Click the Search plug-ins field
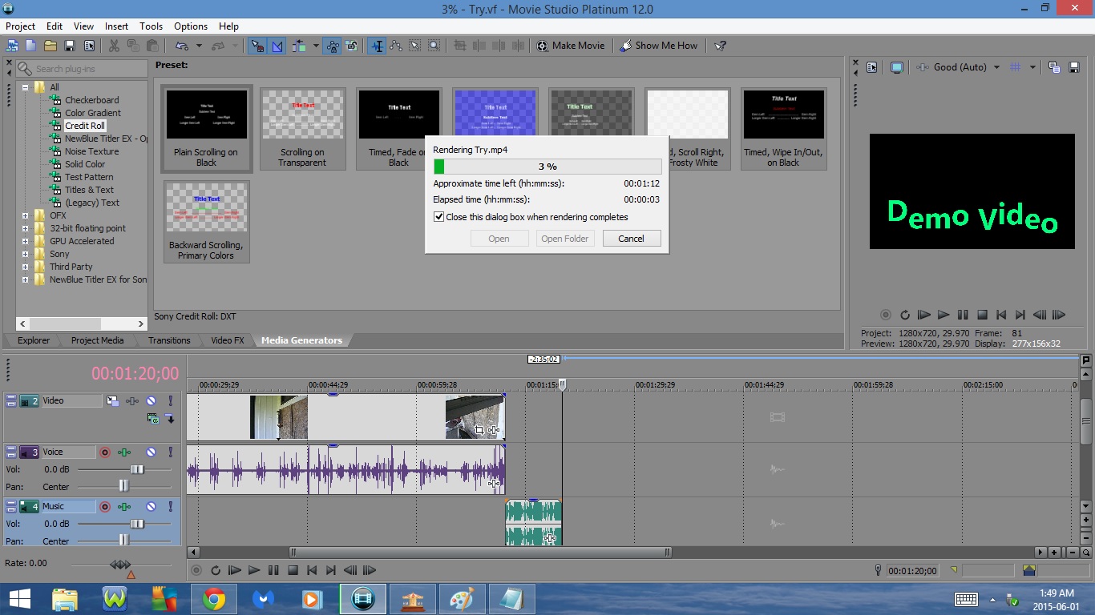Viewport: 1095px width, 615px height. pyautogui.click(x=81, y=69)
